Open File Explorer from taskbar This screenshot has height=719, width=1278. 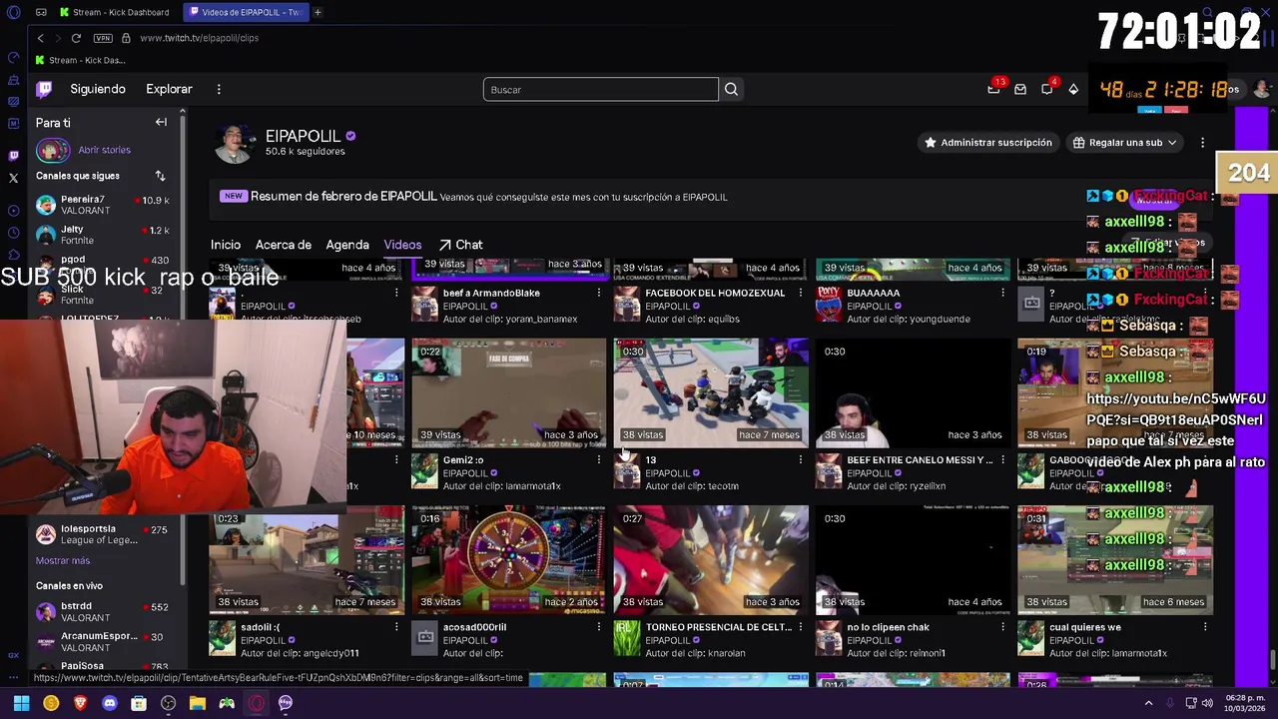pos(198,703)
